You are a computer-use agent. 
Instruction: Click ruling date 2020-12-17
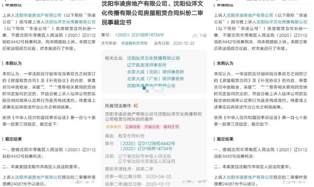pos(158,184)
